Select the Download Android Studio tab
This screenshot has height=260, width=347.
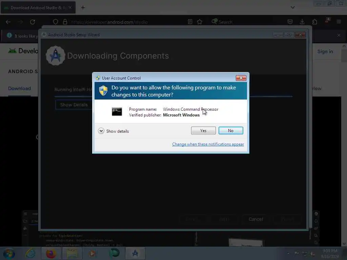point(38,7)
